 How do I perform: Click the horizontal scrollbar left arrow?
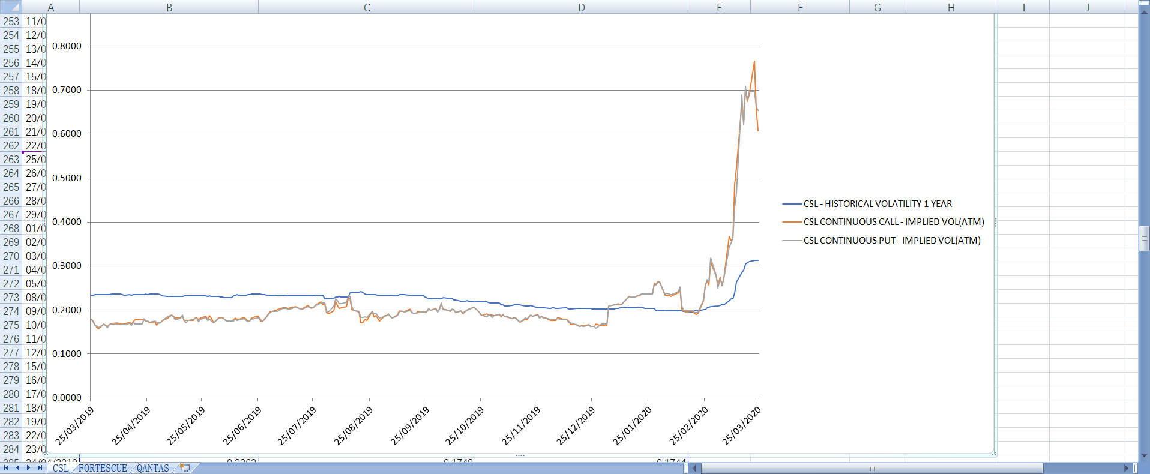click(x=695, y=468)
